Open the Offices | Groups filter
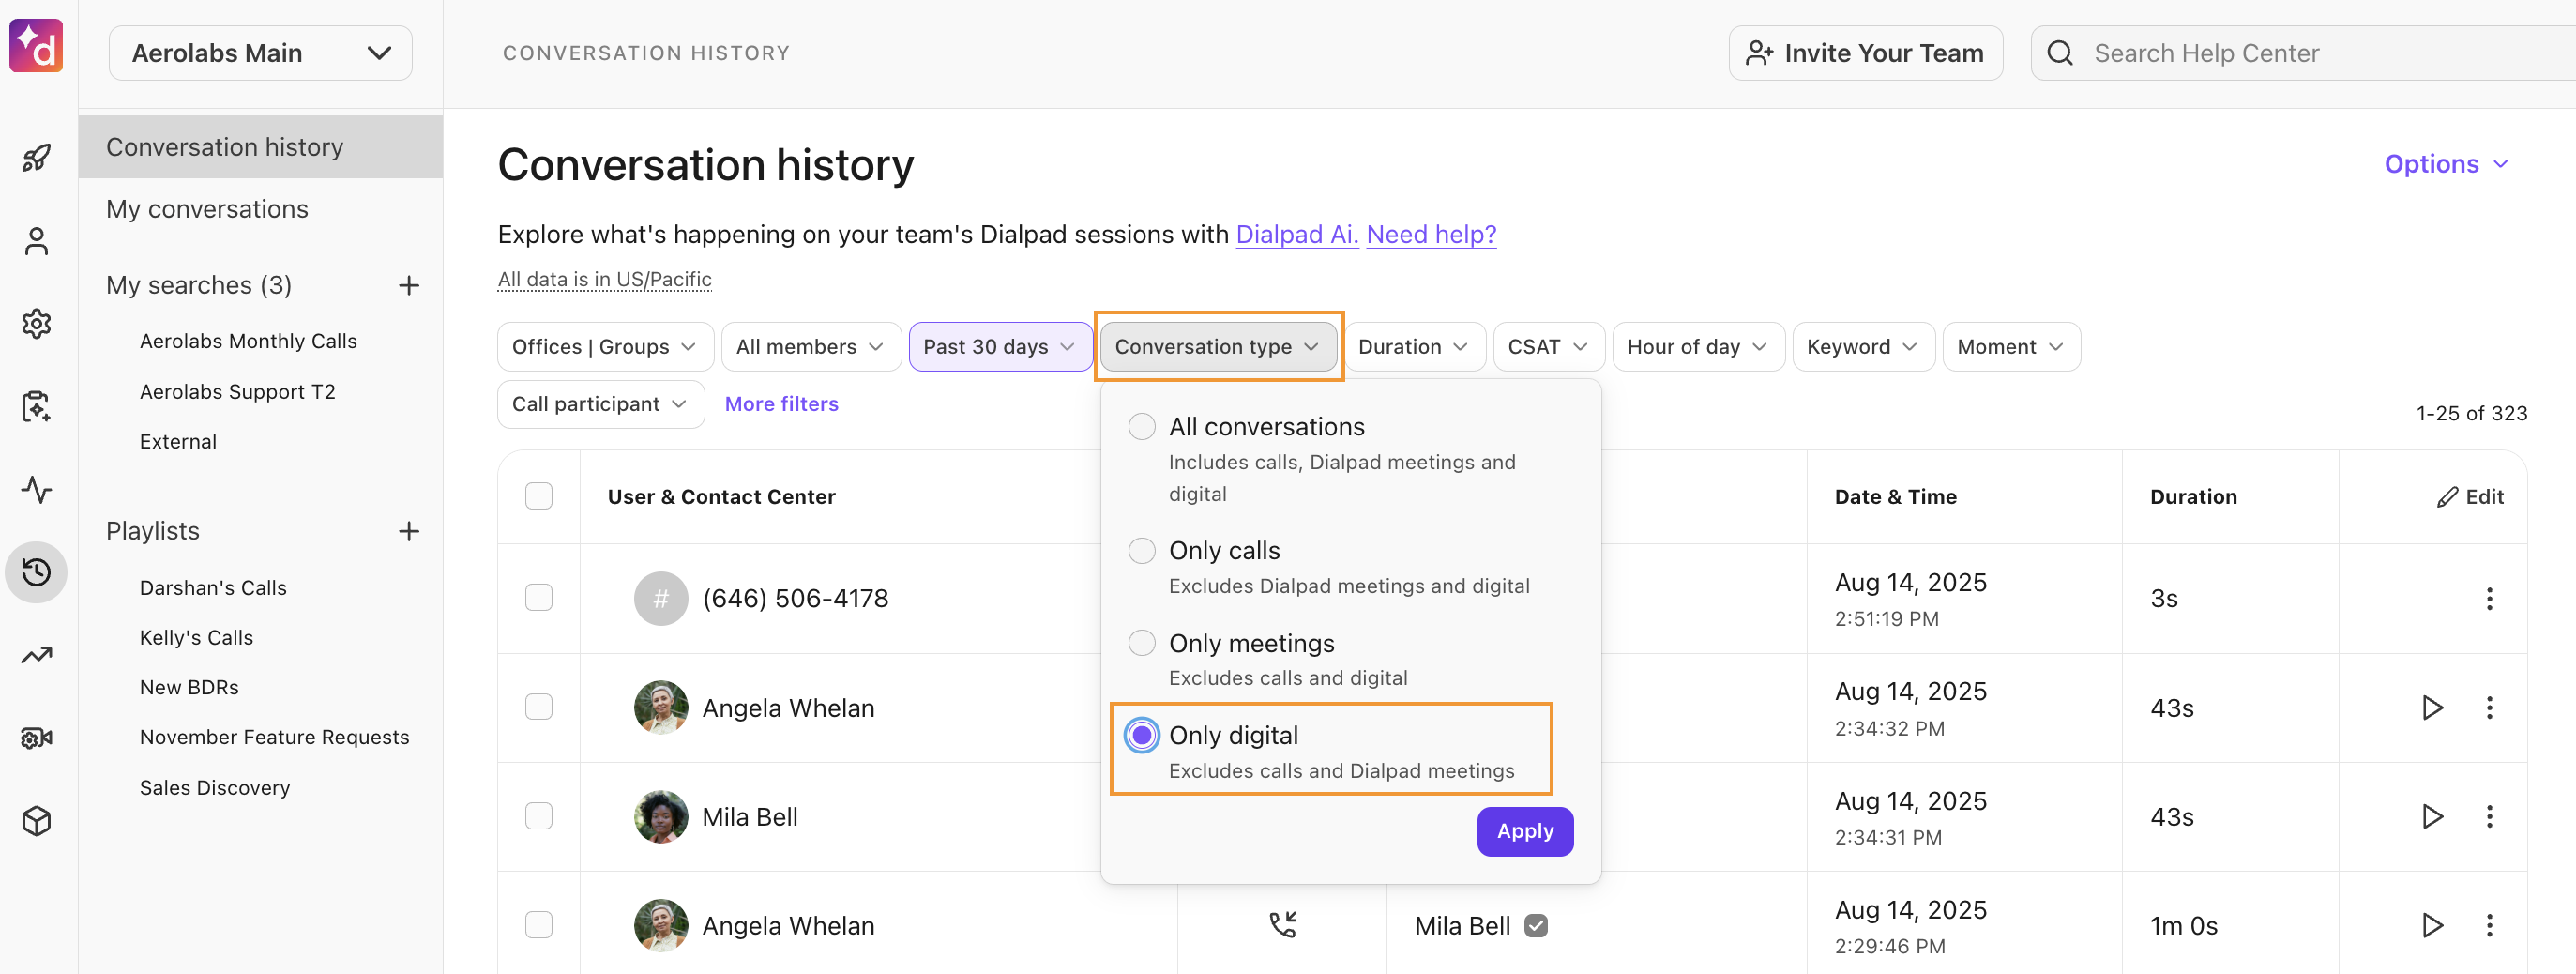This screenshot has width=2576, height=974. click(x=605, y=347)
